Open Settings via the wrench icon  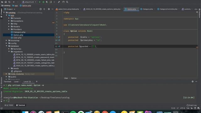point(59,2)
